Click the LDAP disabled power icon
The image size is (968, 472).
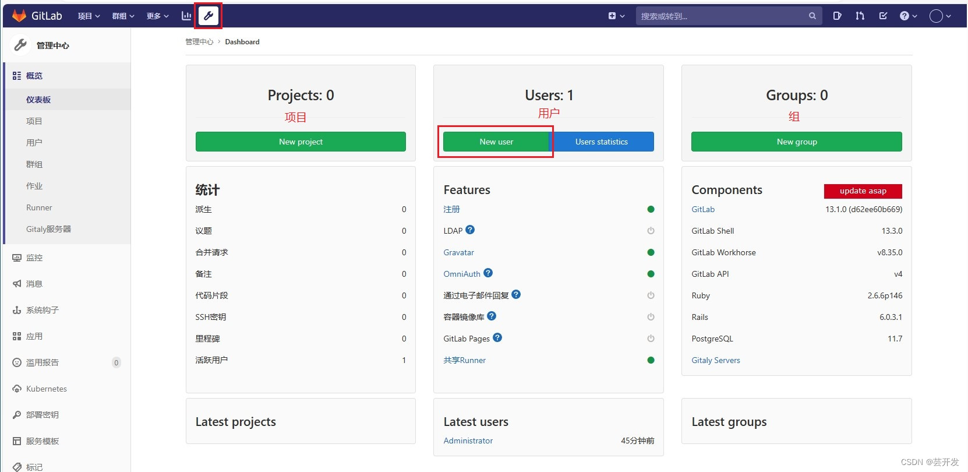coord(651,231)
